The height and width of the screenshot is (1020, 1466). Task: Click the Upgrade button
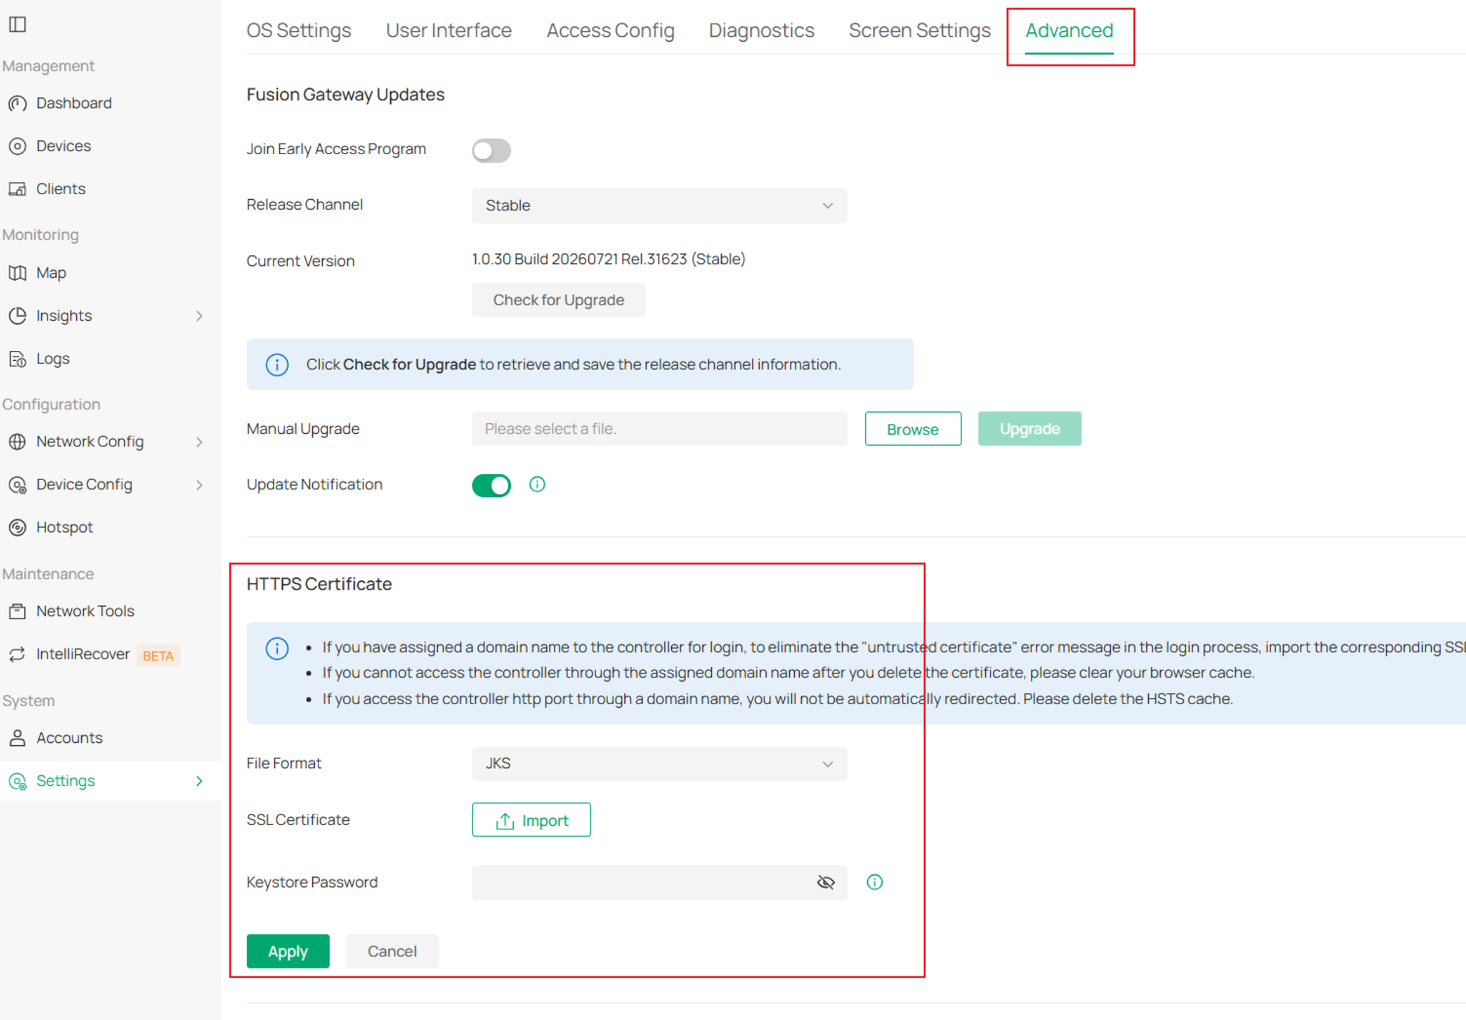tap(1030, 429)
